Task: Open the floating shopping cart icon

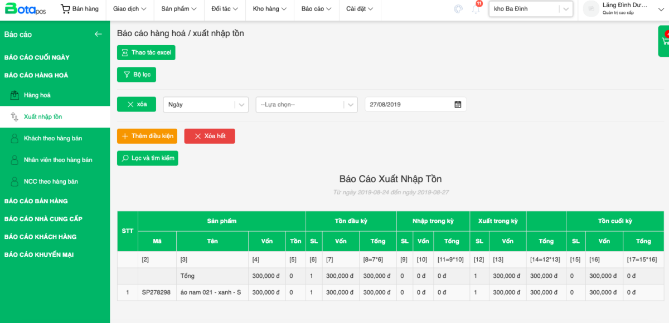Action: [665, 41]
